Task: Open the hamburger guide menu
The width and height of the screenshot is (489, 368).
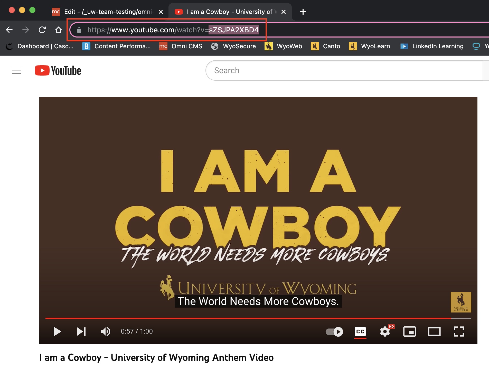Action: coord(16,70)
